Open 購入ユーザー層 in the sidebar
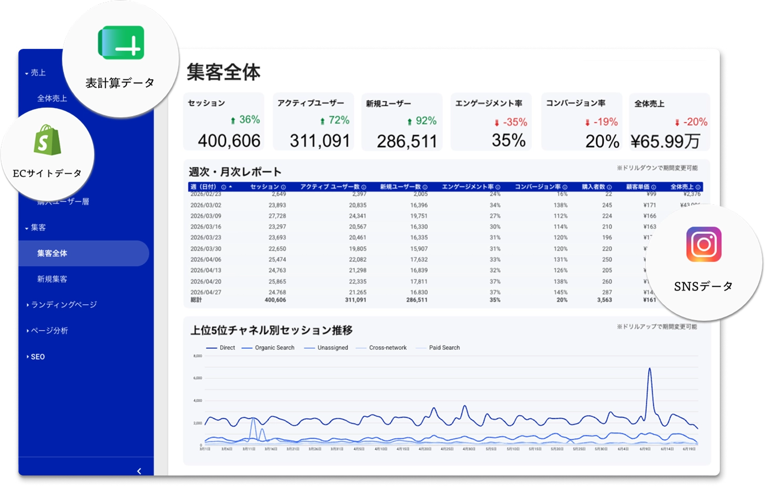Screen dimensions: 765x486 (x=63, y=201)
